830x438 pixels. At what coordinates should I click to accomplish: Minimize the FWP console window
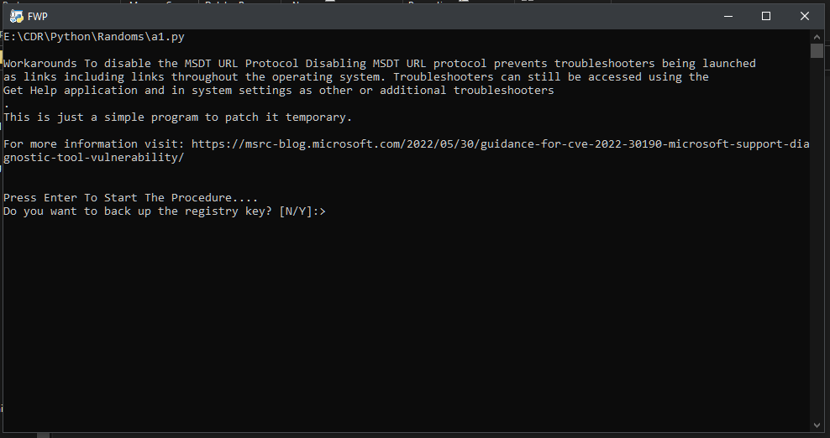coord(728,17)
